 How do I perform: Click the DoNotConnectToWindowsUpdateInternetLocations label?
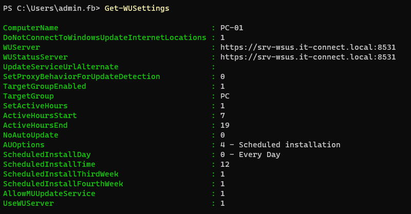coord(105,37)
